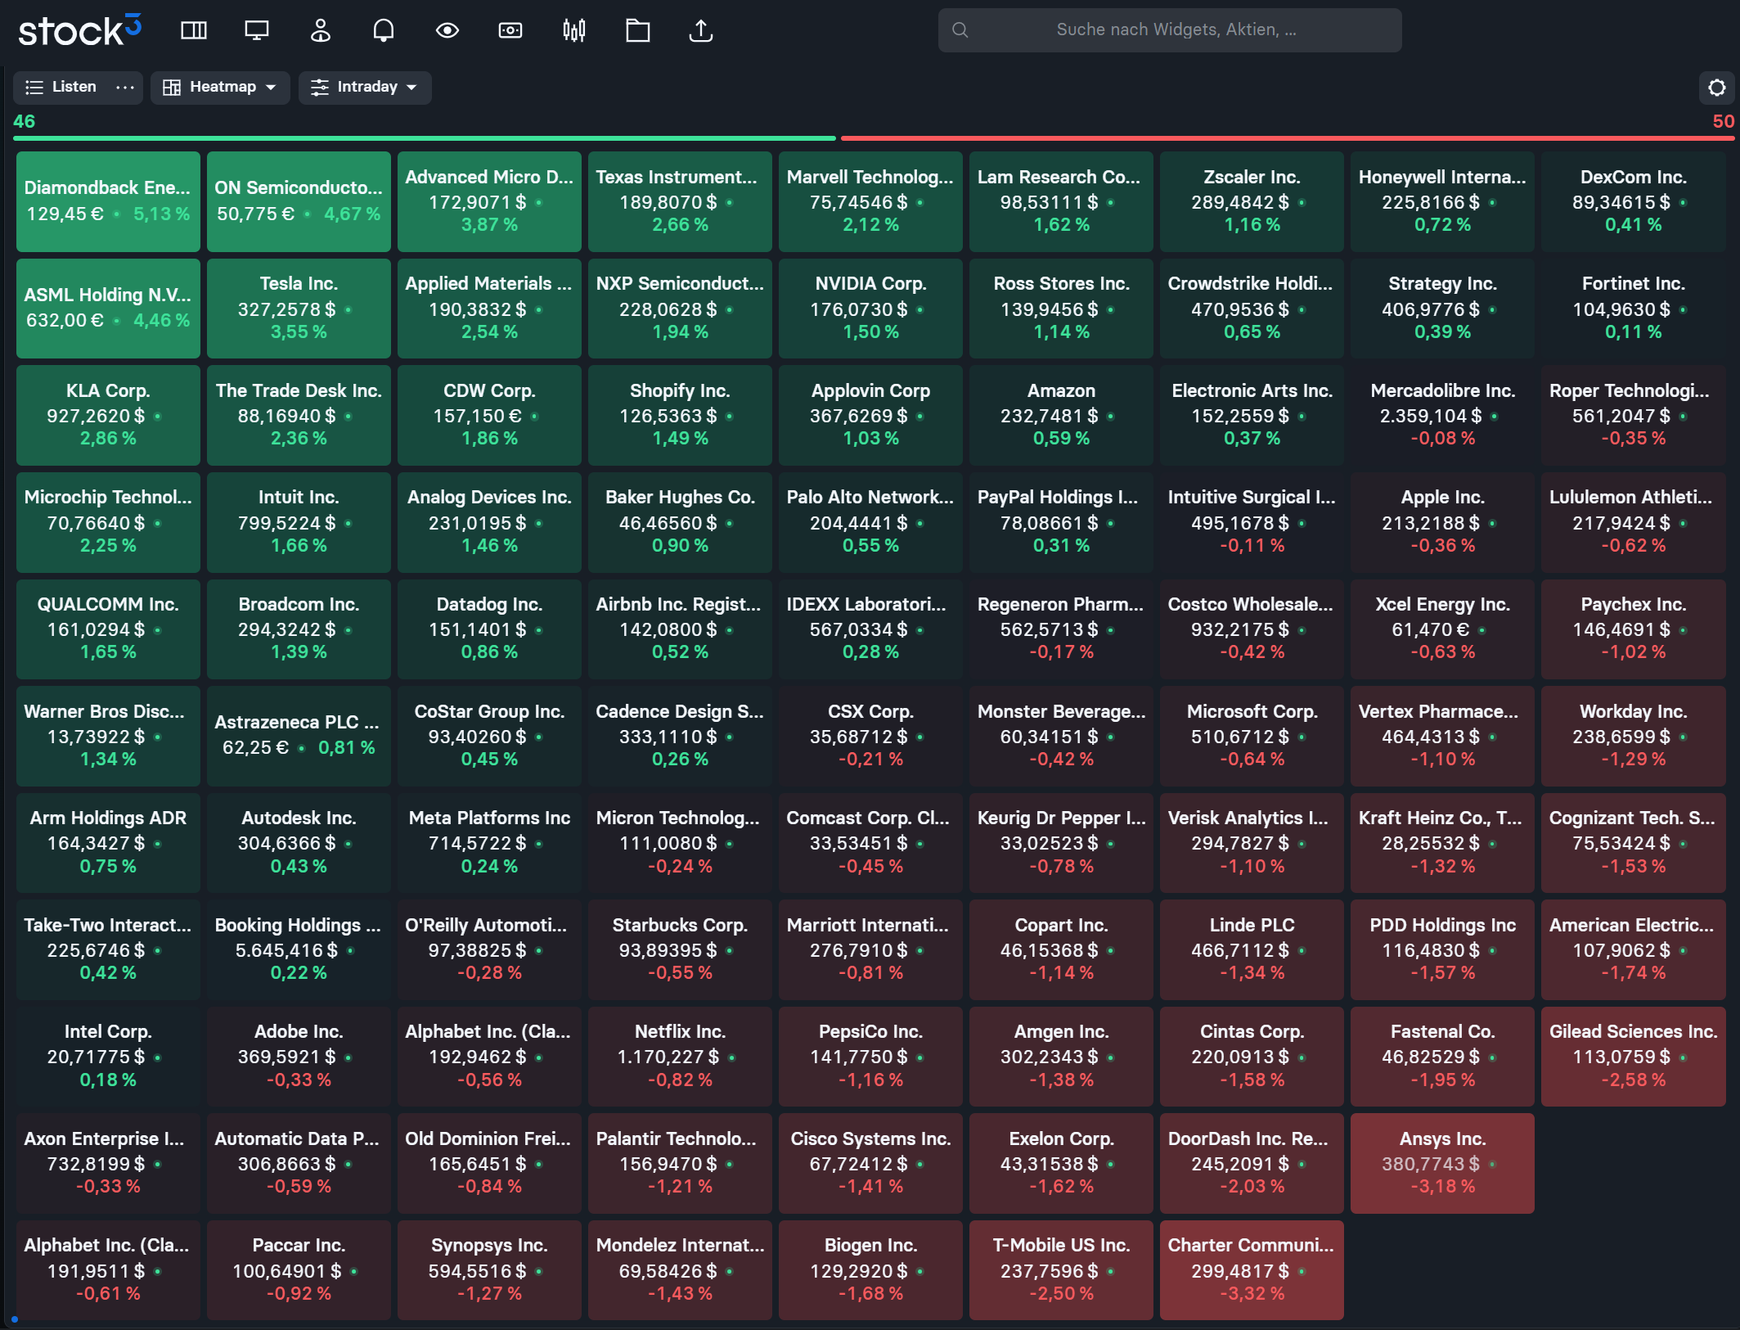This screenshot has height=1330, width=1740.
Task: Open the column layout icon in header
Action: click(x=194, y=31)
